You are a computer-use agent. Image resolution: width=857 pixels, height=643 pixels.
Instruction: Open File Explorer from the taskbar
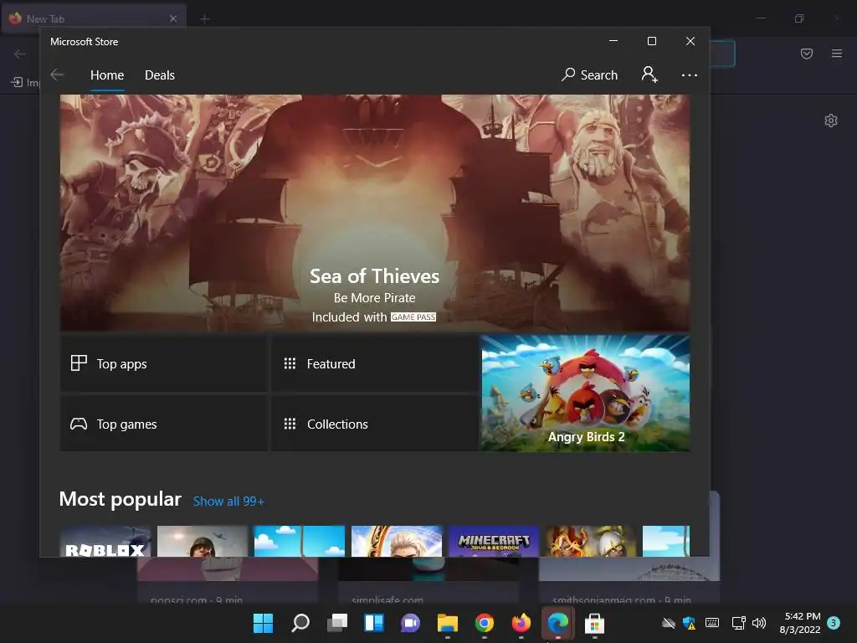tap(448, 623)
